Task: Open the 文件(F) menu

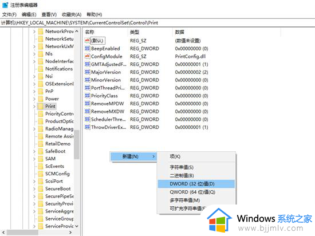Action: pyautogui.click(x=9, y=14)
